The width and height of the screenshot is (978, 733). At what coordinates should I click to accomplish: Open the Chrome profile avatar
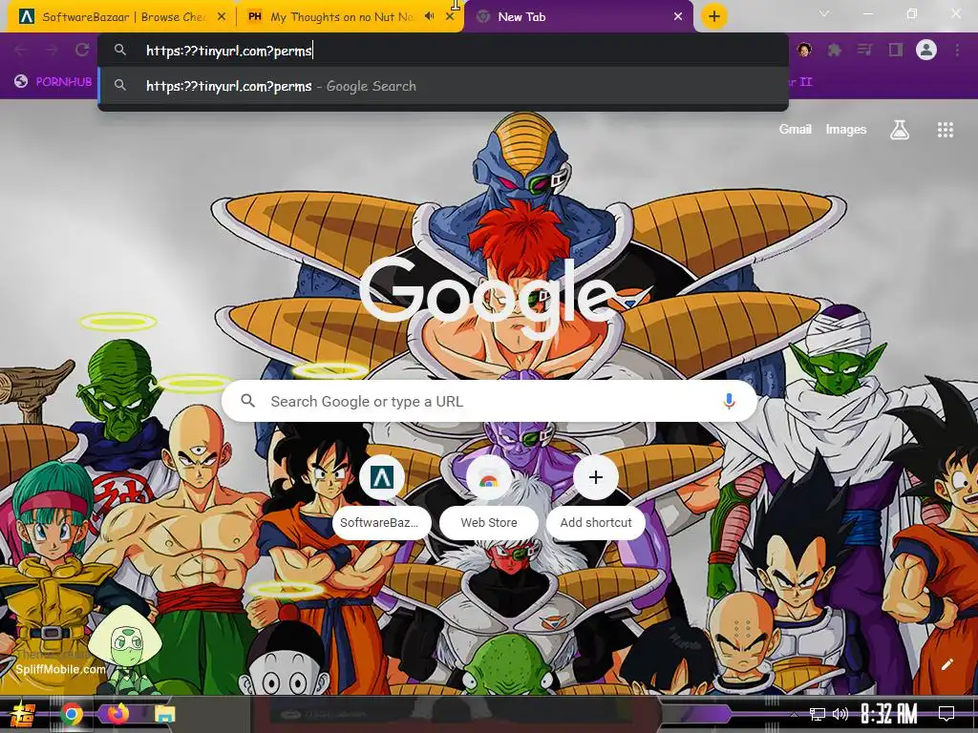point(926,50)
